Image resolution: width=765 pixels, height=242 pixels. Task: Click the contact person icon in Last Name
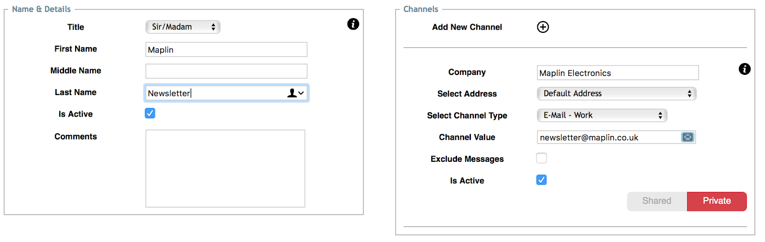tap(292, 93)
